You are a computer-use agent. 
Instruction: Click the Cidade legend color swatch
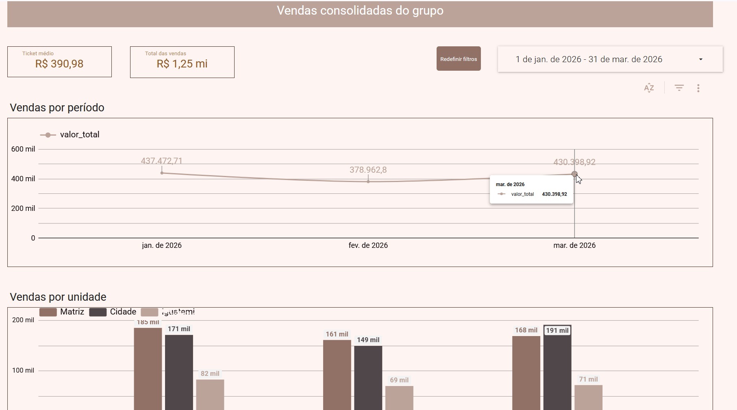(x=98, y=312)
